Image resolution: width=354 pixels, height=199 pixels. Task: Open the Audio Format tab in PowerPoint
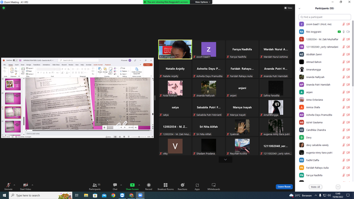98,65
